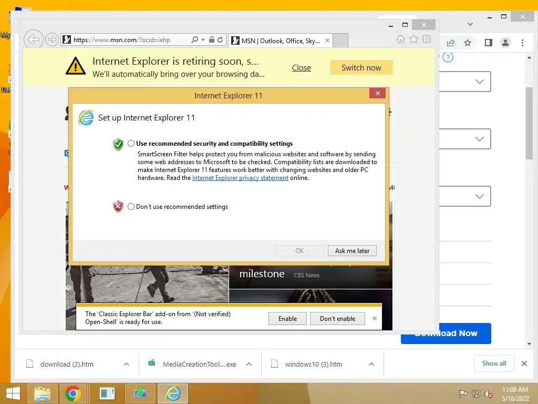This screenshot has height=404, width=538.
Task: Refresh the MSN page in Internet Explorer
Action: point(220,39)
